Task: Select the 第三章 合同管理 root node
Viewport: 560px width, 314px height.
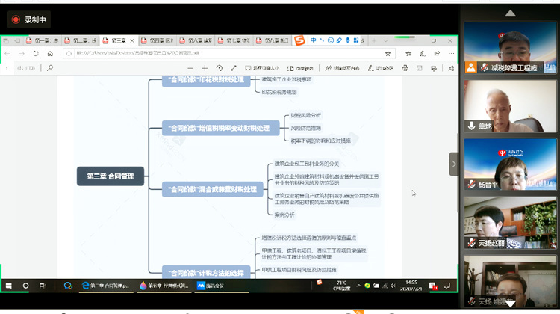Action: pos(110,176)
